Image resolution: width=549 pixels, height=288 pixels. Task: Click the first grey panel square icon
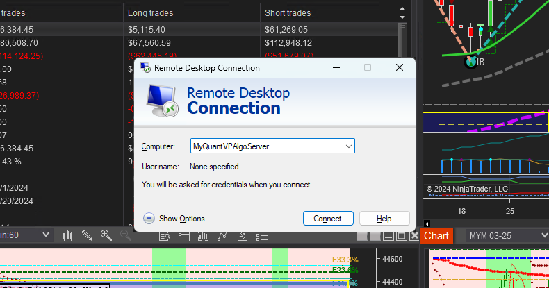[x=361, y=237]
